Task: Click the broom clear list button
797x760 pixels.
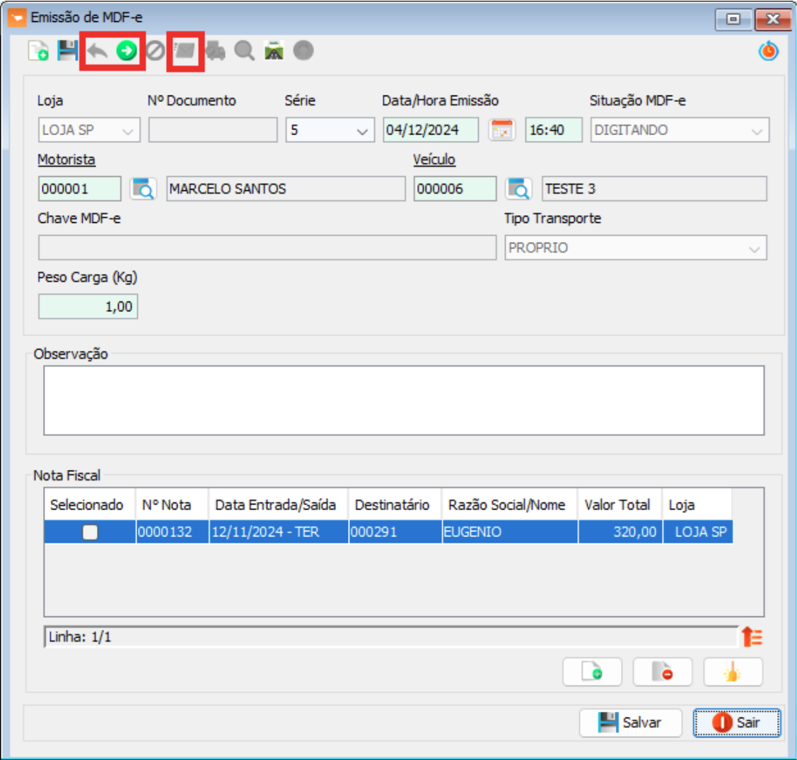Action: pos(733,672)
